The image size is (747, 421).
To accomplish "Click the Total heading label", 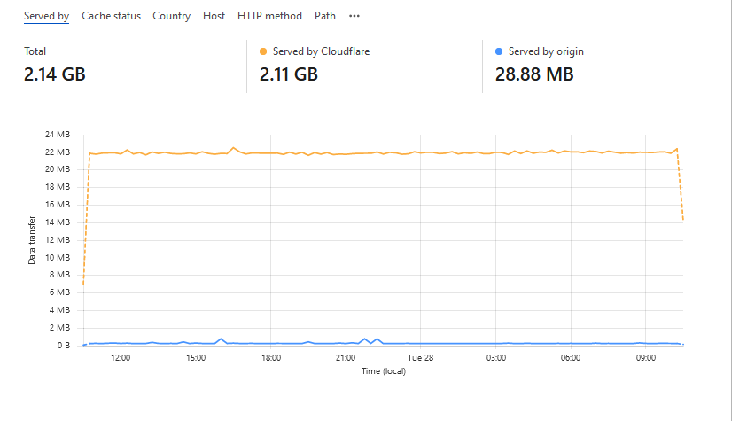I will (35, 51).
